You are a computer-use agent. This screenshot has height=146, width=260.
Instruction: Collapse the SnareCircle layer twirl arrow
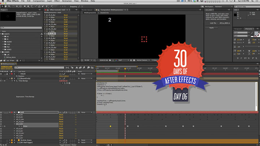10,78
